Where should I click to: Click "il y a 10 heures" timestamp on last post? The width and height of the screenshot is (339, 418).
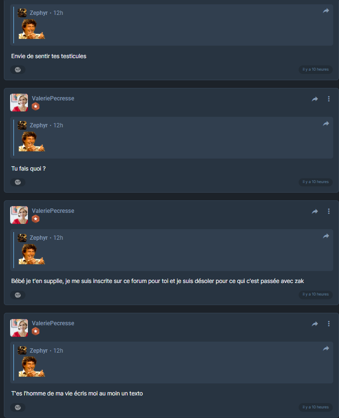pos(315,407)
